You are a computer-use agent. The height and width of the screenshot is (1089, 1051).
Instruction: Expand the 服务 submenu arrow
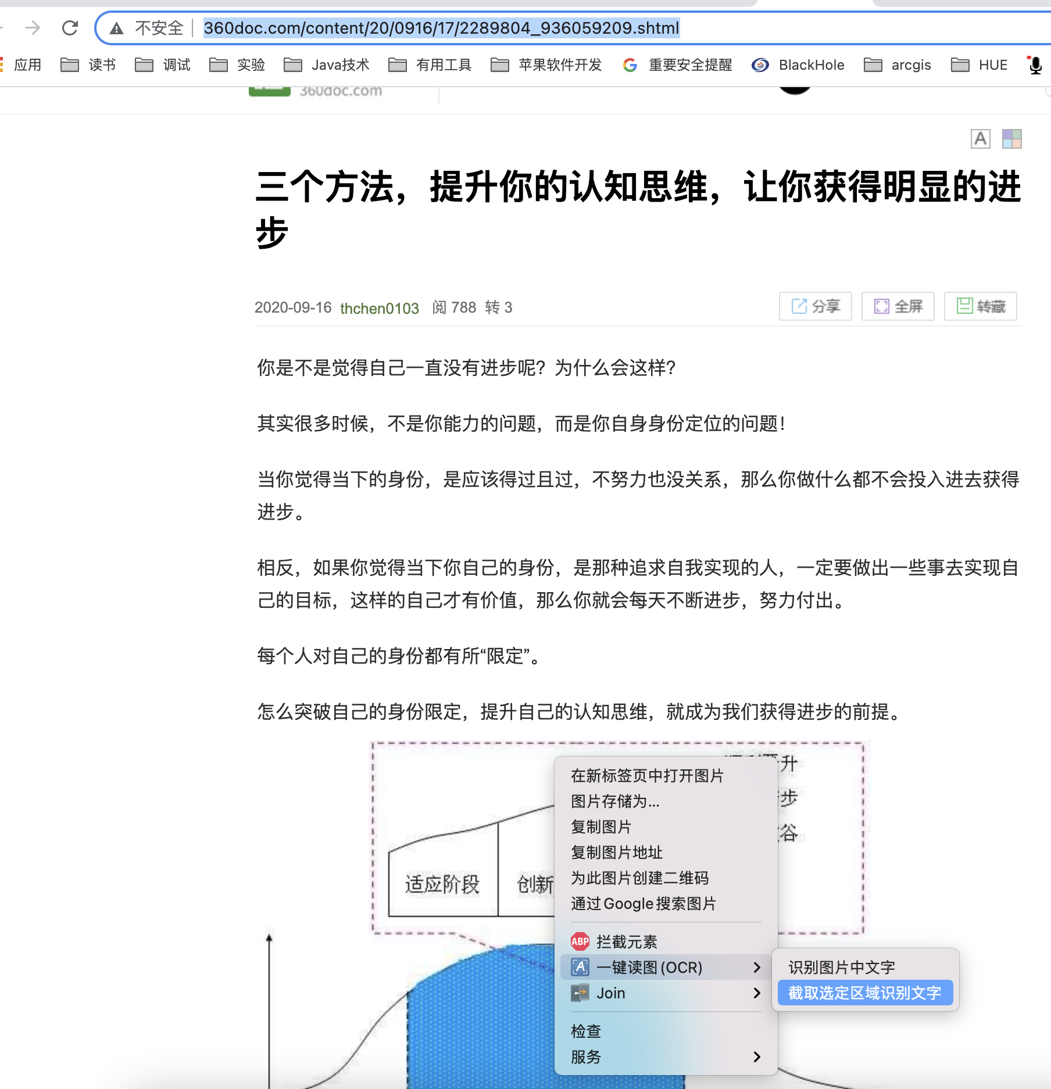(757, 1057)
